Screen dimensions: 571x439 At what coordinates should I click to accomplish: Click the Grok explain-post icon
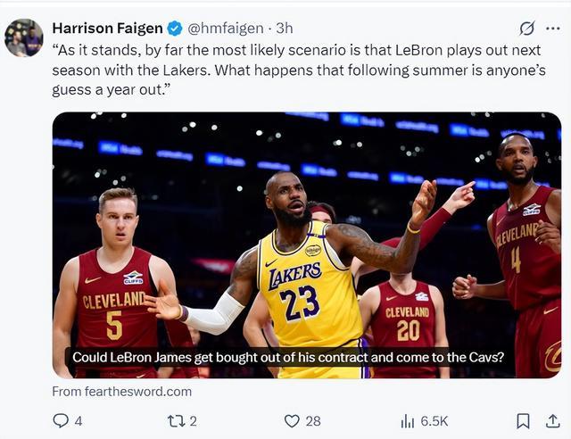527,29
